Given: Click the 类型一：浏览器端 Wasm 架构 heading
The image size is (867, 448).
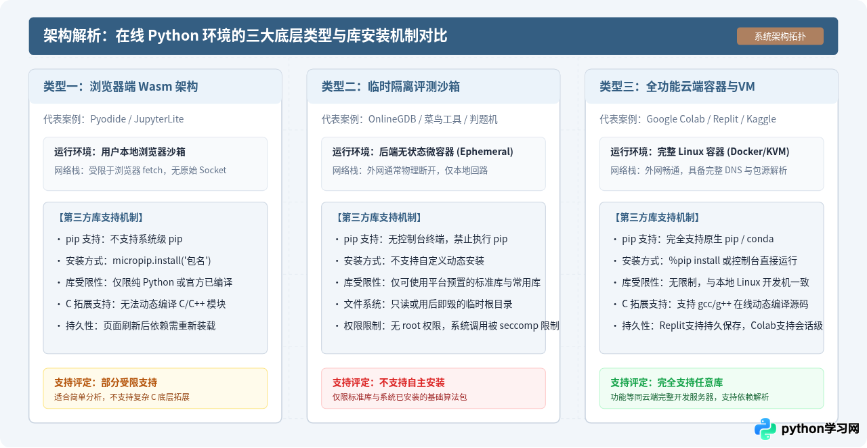Looking at the screenshot, I should 121,87.
